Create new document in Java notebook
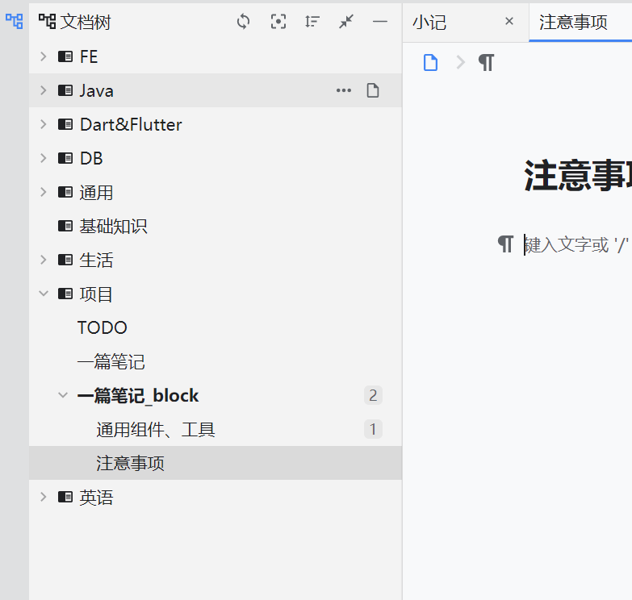Viewport: 632px width, 600px height. [x=373, y=90]
